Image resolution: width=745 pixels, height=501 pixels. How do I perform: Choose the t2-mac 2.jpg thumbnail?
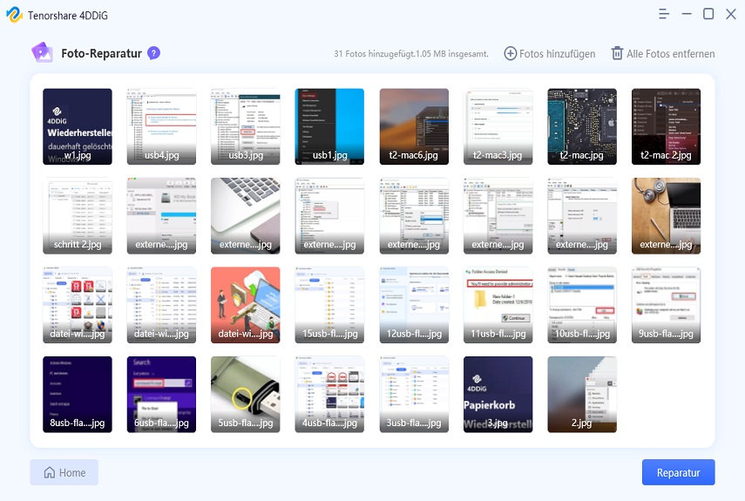tap(666, 127)
